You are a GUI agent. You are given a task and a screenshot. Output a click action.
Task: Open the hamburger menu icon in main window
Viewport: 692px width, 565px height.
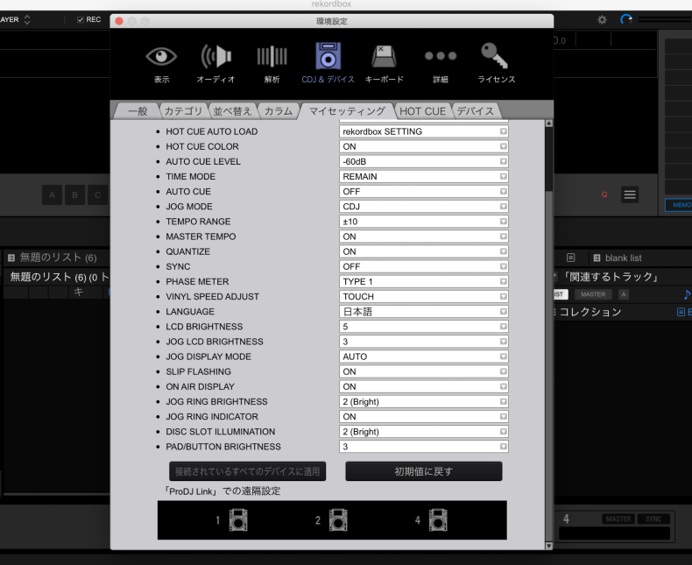click(x=630, y=194)
